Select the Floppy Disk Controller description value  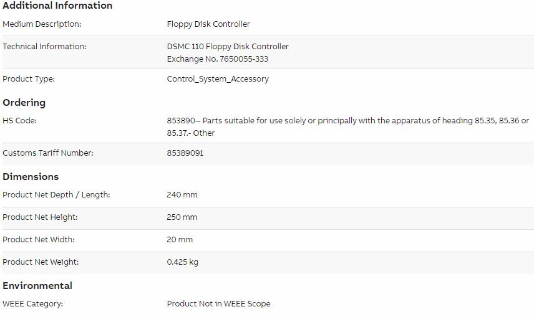pyautogui.click(x=208, y=24)
